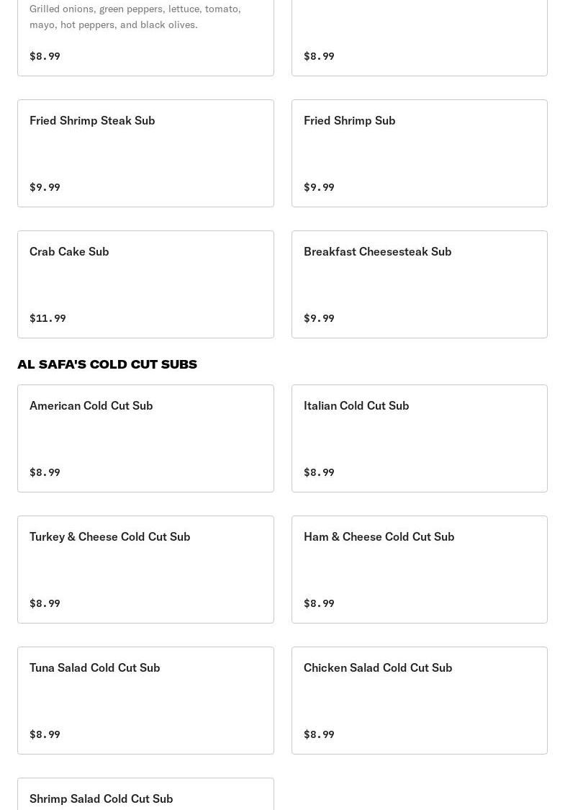Choose Ham & Cheese Cold Cut Sub

coord(419,569)
